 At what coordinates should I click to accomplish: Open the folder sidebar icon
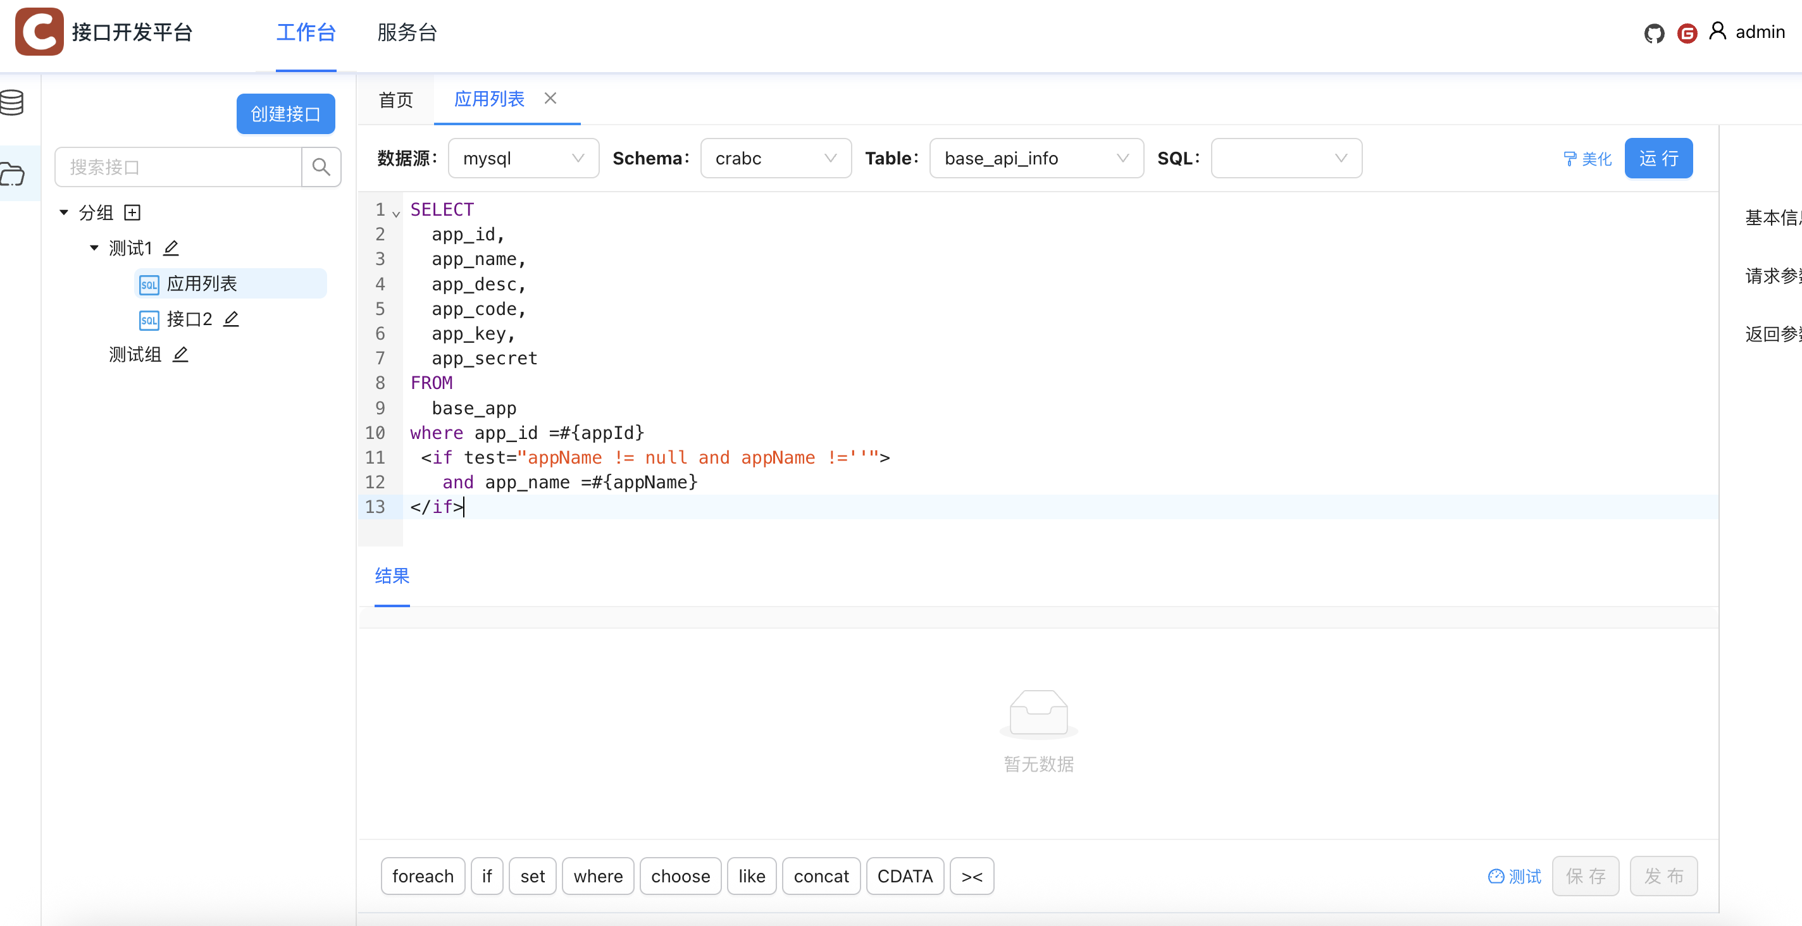coord(12,173)
